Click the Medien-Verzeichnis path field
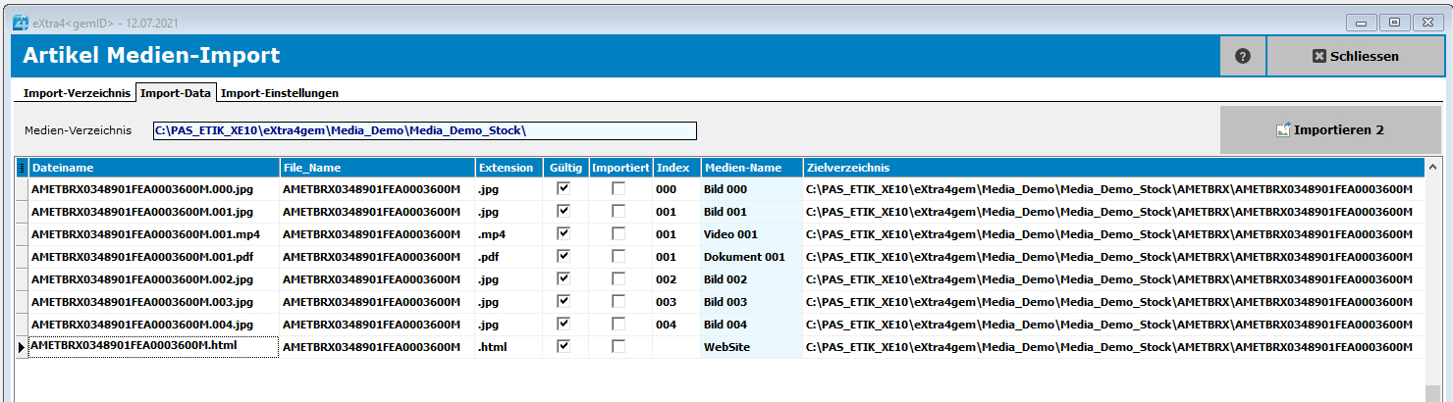The image size is (1453, 402). (x=424, y=130)
